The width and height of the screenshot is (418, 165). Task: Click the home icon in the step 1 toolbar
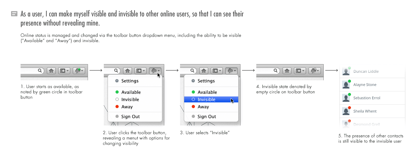51,71
